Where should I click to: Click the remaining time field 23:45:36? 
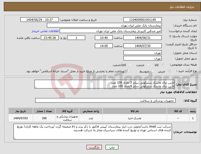coord(49,38)
